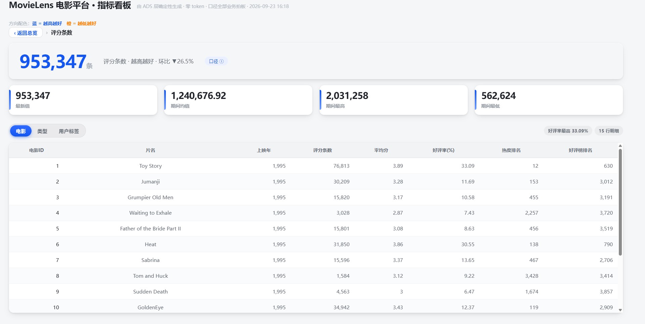Select the Waiting to Exhale cell
This screenshot has height=324, width=645.
tap(150, 213)
